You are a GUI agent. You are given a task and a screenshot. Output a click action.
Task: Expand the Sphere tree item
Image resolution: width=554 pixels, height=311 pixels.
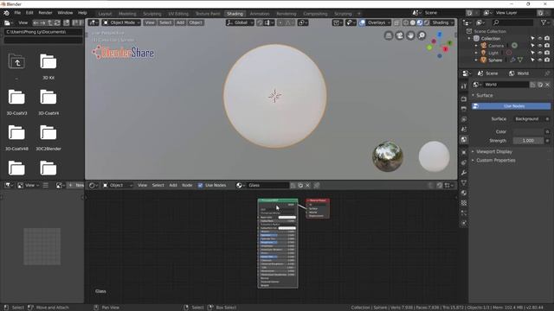[476, 60]
